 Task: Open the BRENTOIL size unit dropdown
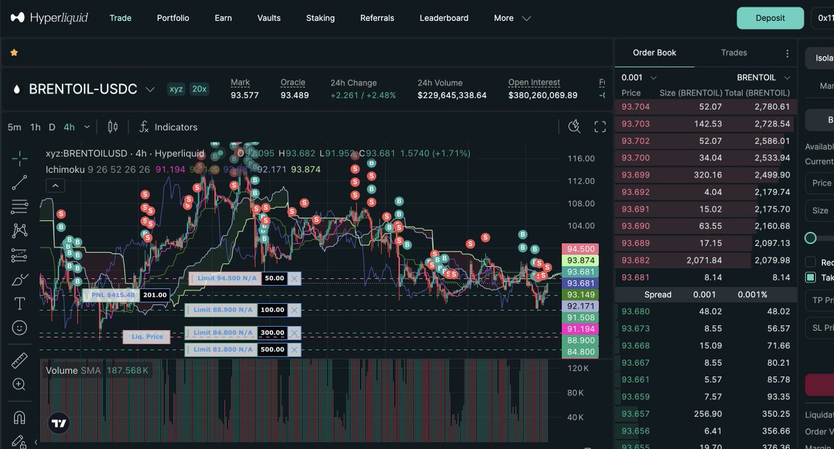click(763, 78)
